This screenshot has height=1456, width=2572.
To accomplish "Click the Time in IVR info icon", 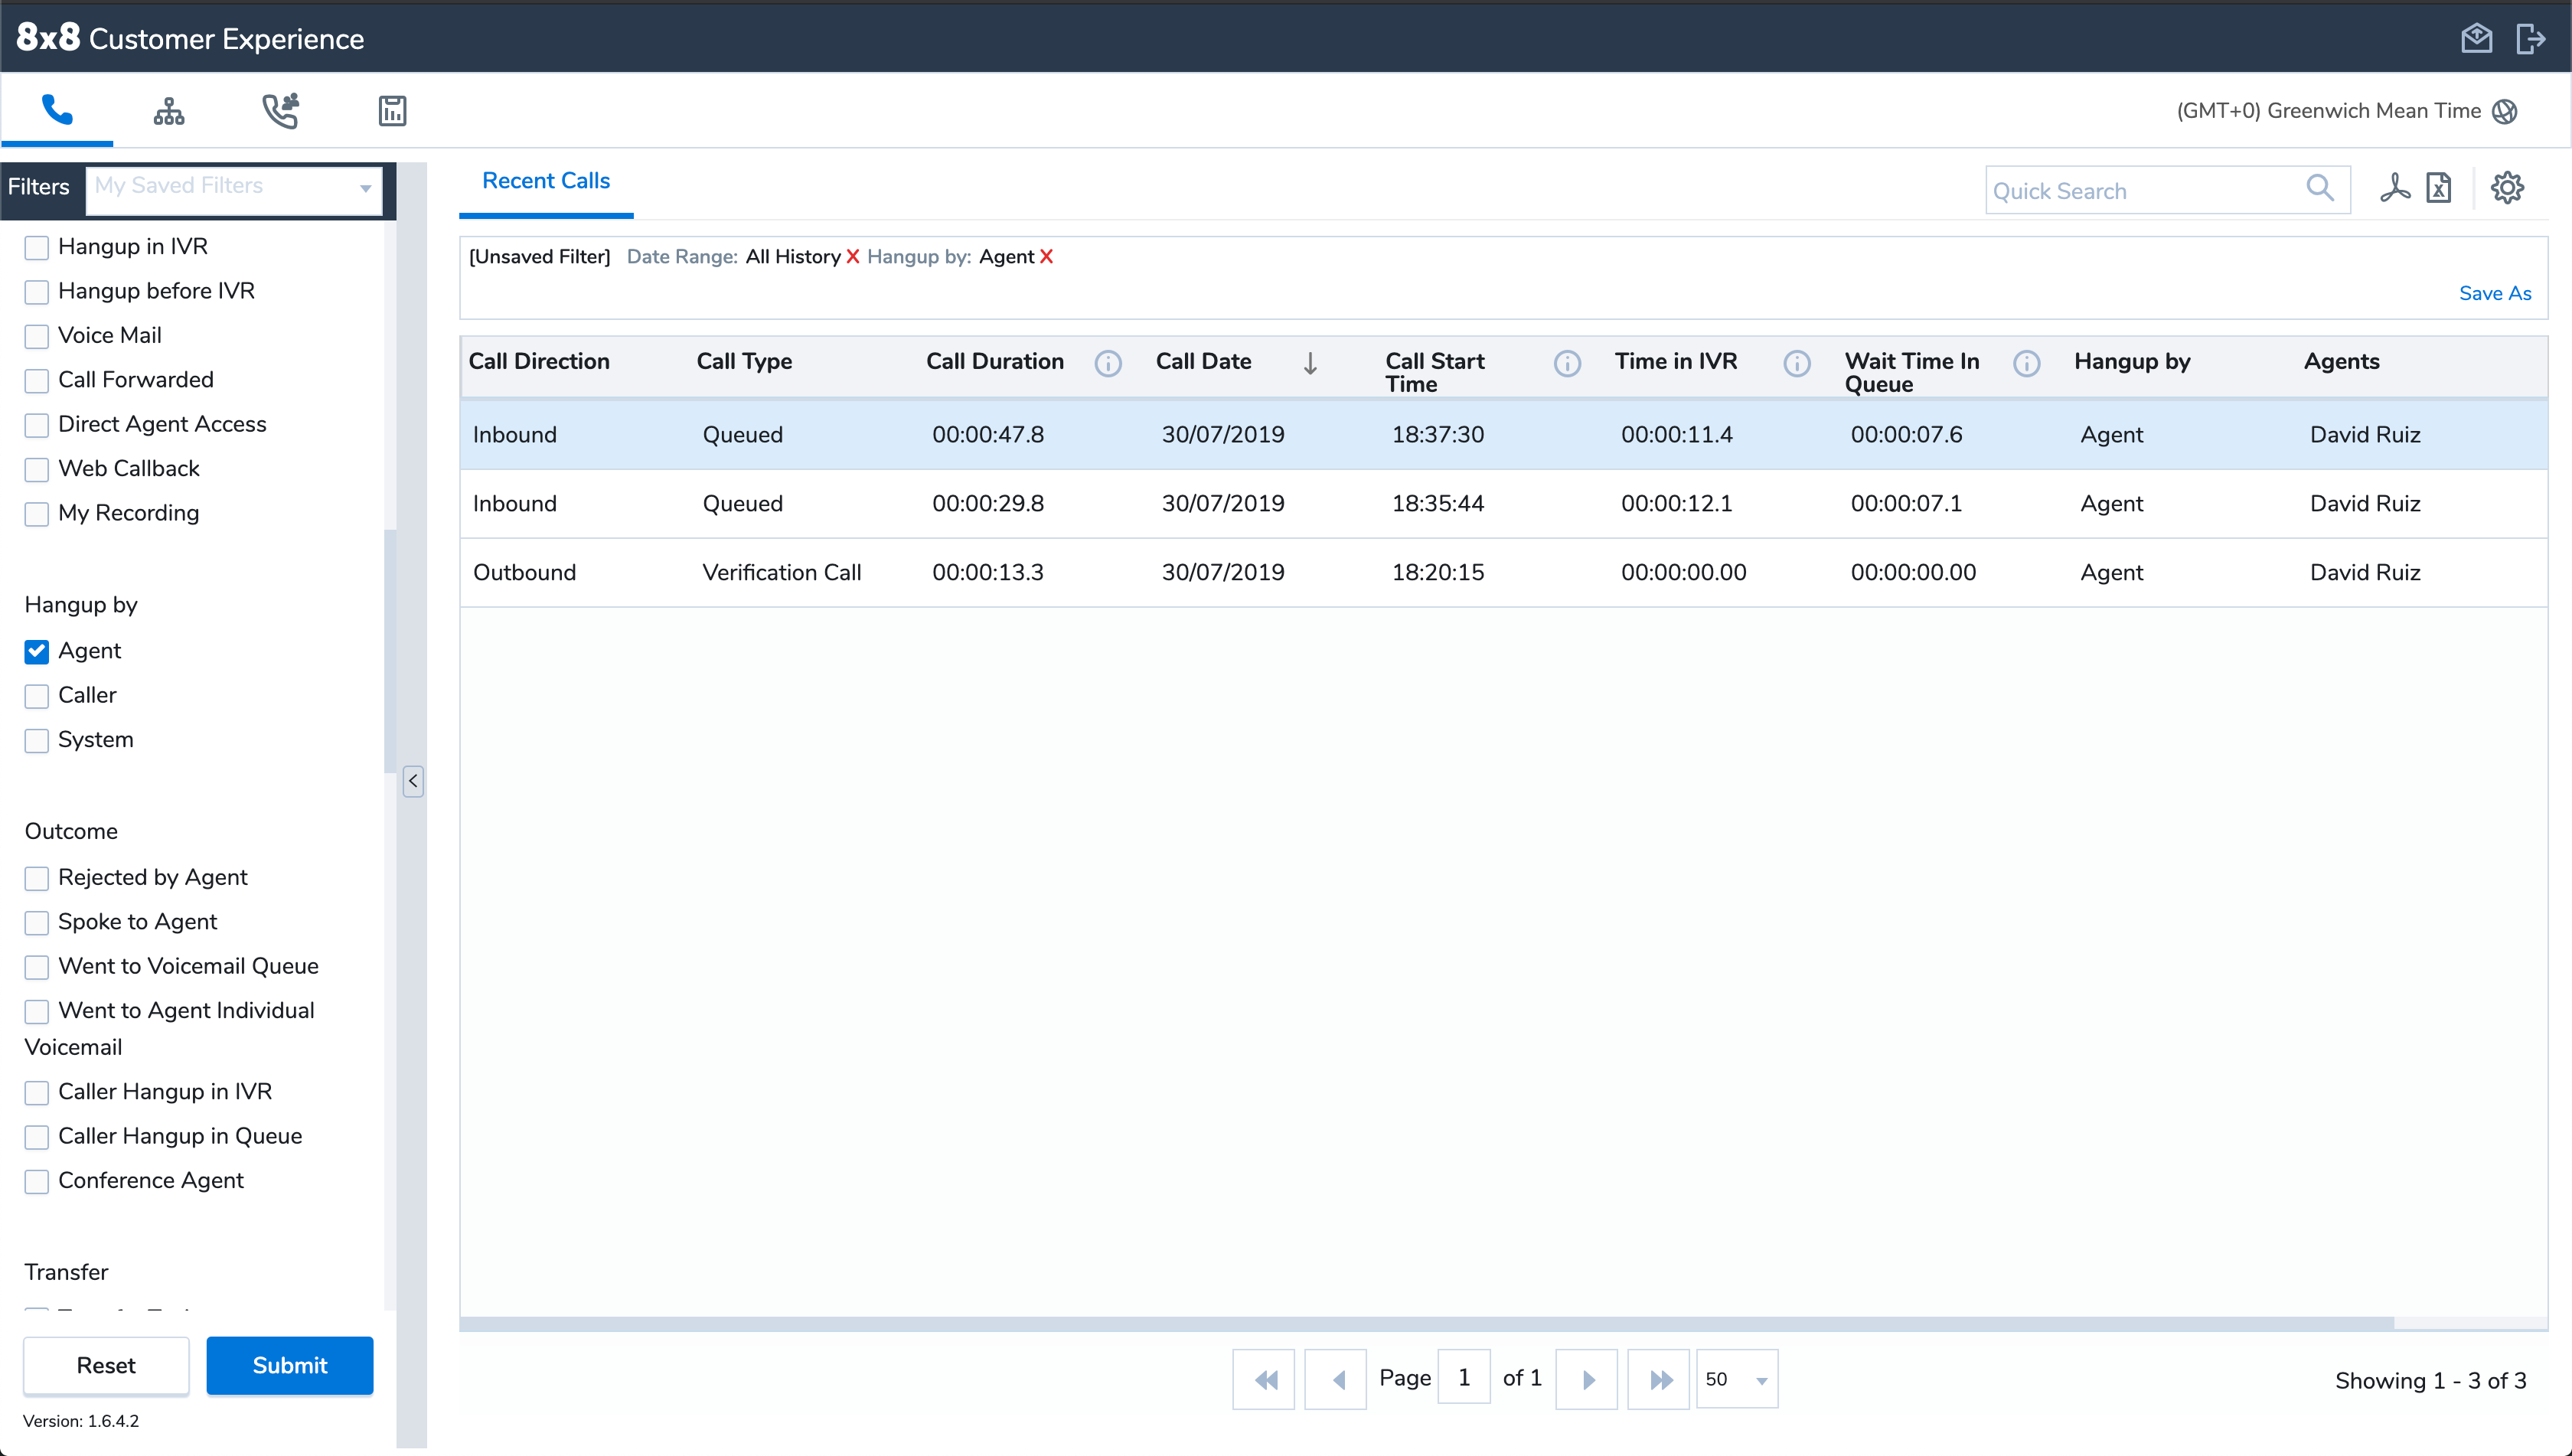I will pyautogui.click(x=1797, y=363).
